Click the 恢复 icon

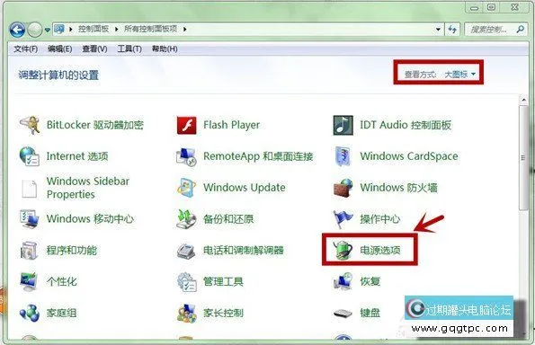[x=343, y=281]
